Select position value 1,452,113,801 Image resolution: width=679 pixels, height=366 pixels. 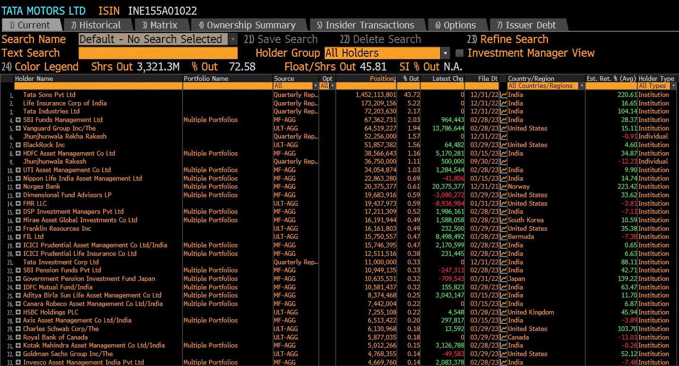point(376,95)
